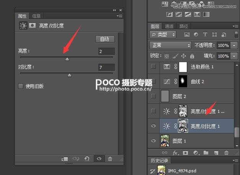The image size is (240, 175).
Task: Click the Layers panel scrollbar thumb
Action: (x=237, y=132)
